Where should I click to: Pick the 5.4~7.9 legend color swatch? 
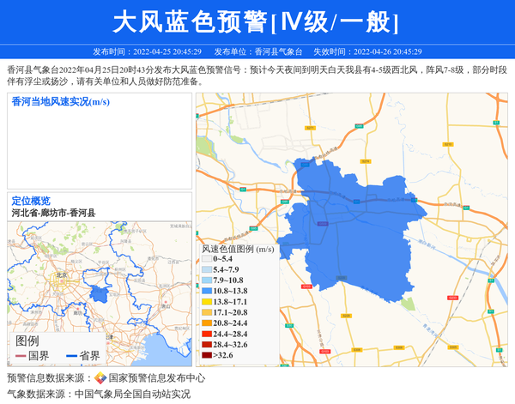(x=207, y=269)
